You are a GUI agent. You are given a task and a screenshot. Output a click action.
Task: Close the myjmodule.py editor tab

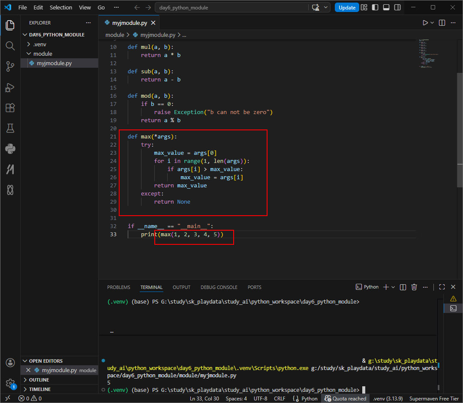[153, 23]
